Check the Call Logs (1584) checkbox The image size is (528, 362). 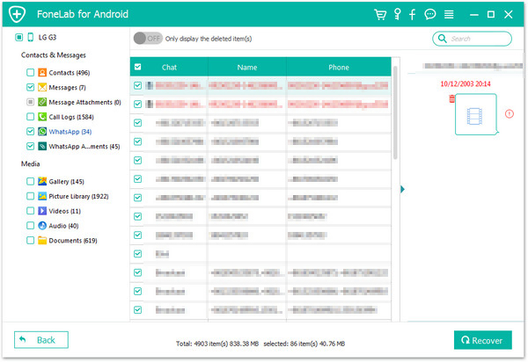pos(30,117)
